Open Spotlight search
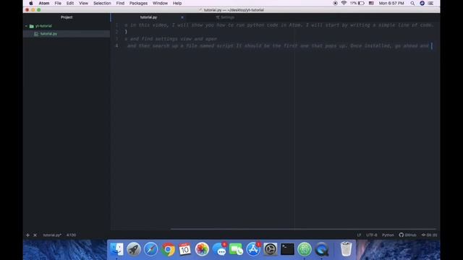The image size is (463, 260). click(412, 3)
